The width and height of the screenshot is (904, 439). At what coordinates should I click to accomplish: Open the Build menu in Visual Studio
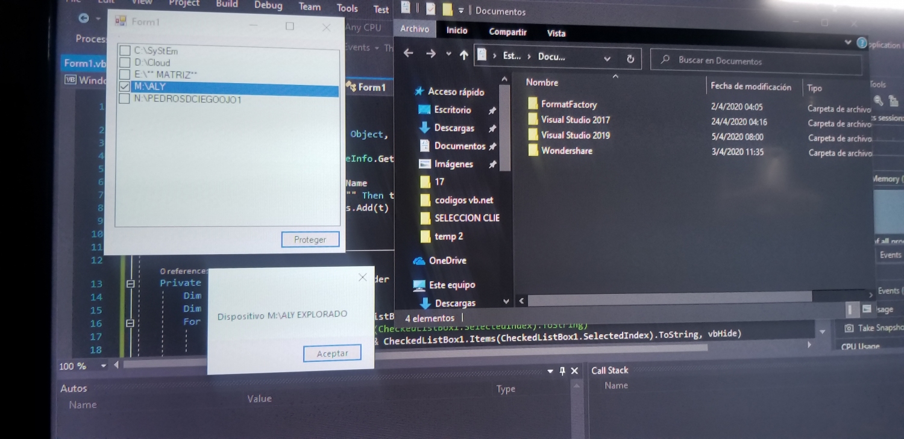coord(227,4)
